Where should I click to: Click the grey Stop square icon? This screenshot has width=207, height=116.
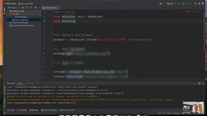191,4
